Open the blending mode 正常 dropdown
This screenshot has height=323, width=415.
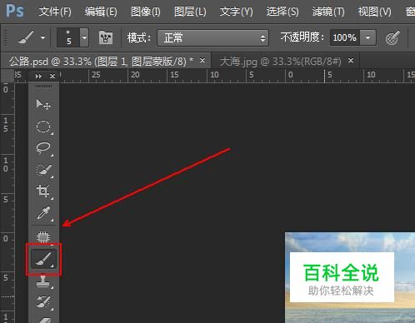[212, 37]
